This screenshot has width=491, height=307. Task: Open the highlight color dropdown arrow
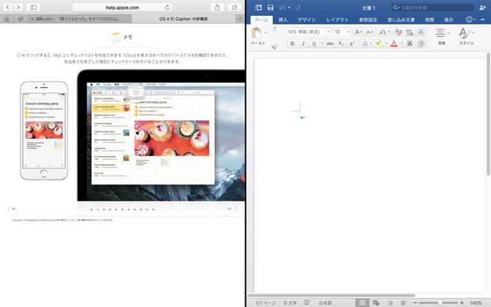tap(387, 43)
